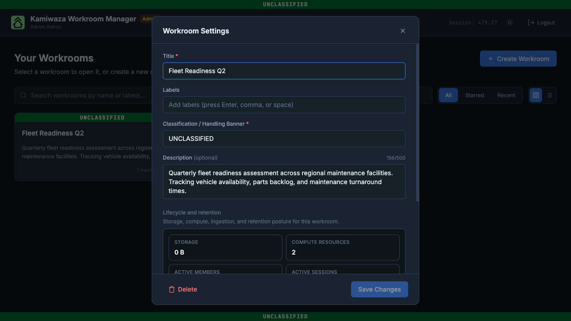This screenshot has width=571, height=321.
Task: Click Save Changes
Action: [x=380, y=289]
